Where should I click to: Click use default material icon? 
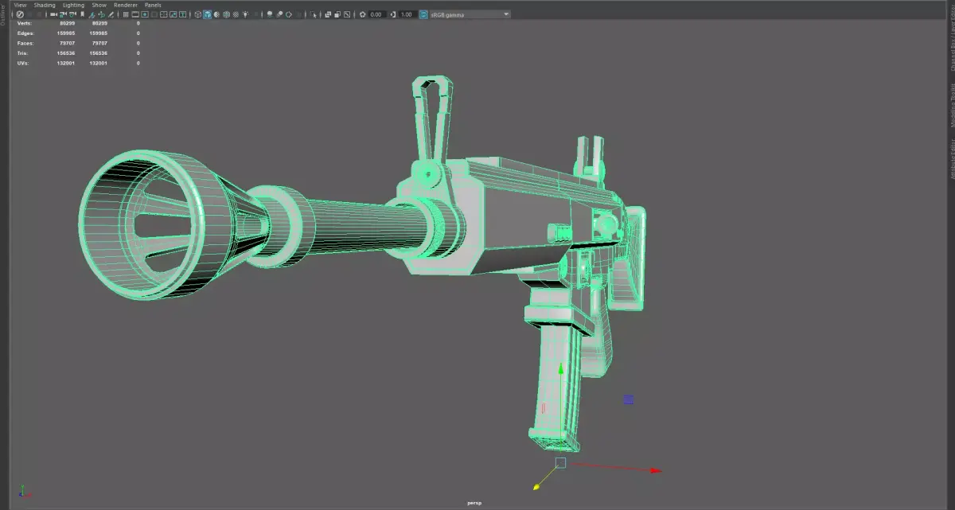[216, 14]
